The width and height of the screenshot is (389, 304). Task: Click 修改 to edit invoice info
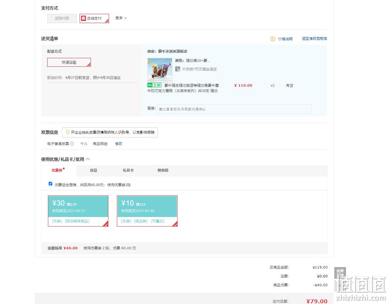click(x=119, y=143)
